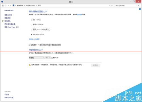Click the address bar refresh button
The image size is (142, 102).
coord(112,6)
